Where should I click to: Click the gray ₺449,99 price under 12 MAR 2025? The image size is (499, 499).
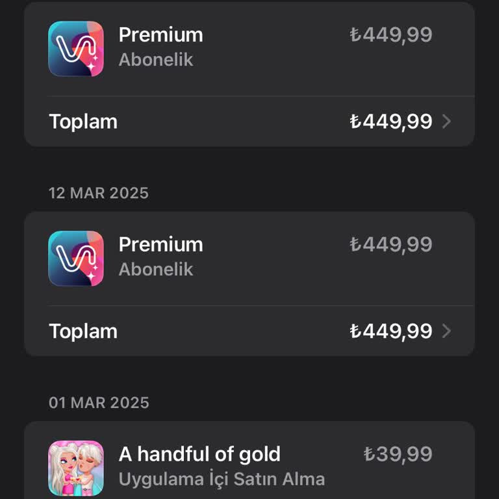click(x=390, y=245)
